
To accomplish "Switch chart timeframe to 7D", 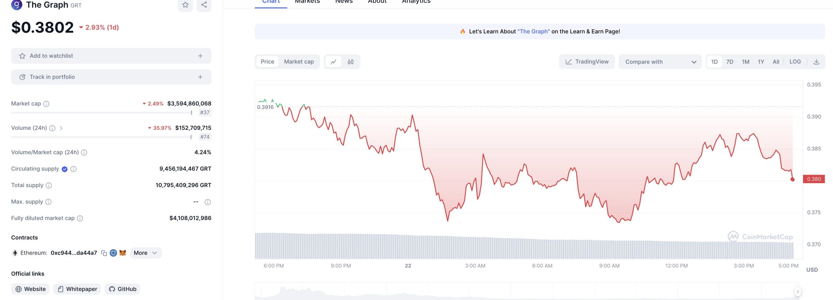I will tap(730, 61).
